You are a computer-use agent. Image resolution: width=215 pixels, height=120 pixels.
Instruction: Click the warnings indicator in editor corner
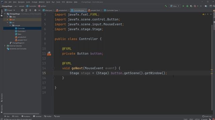tap(204, 14)
